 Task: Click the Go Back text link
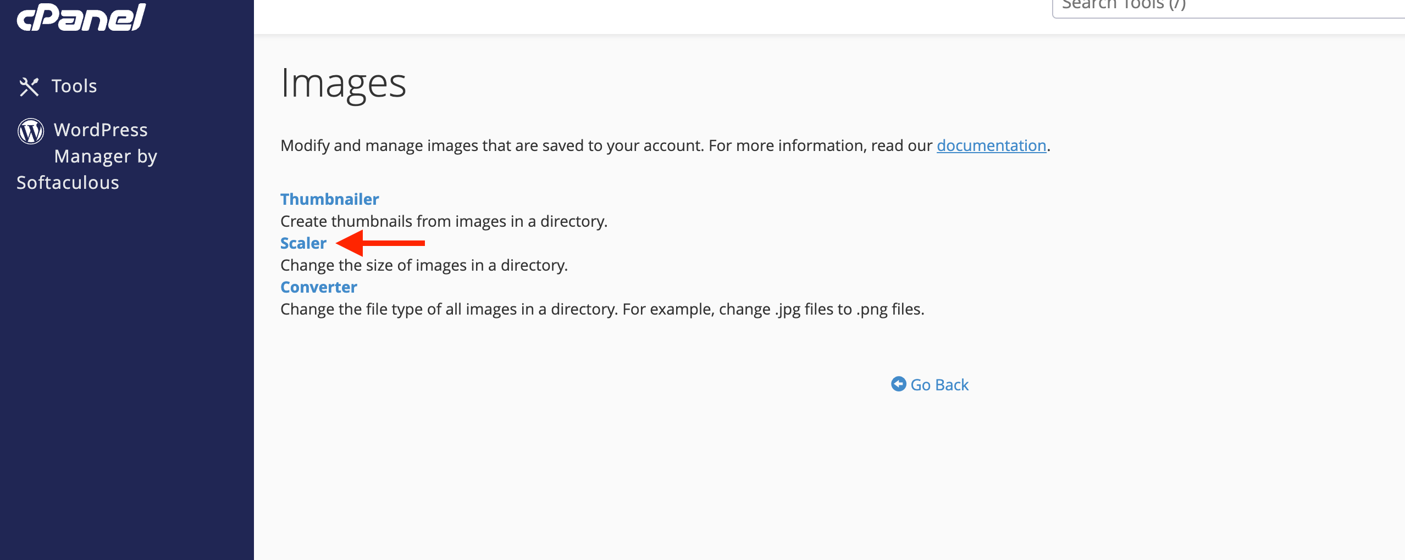click(x=939, y=385)
